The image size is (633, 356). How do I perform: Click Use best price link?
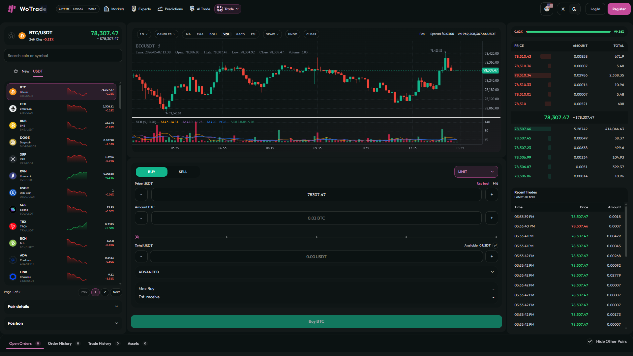coord(483,184)
